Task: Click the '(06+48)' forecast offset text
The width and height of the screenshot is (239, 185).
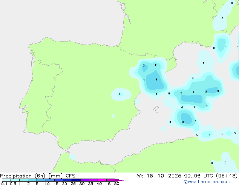Action: (227, 176)
